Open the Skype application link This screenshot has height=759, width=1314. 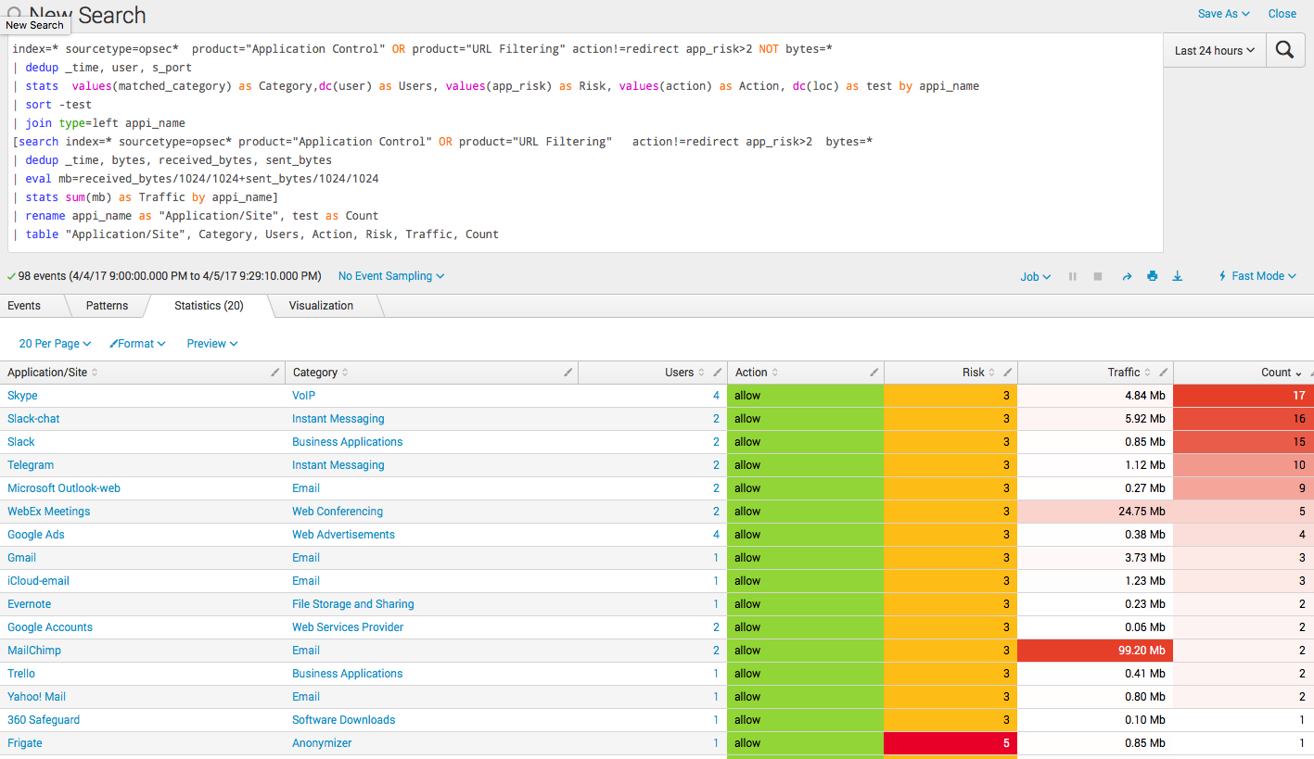pyautogui.click(x=22, y=396)
